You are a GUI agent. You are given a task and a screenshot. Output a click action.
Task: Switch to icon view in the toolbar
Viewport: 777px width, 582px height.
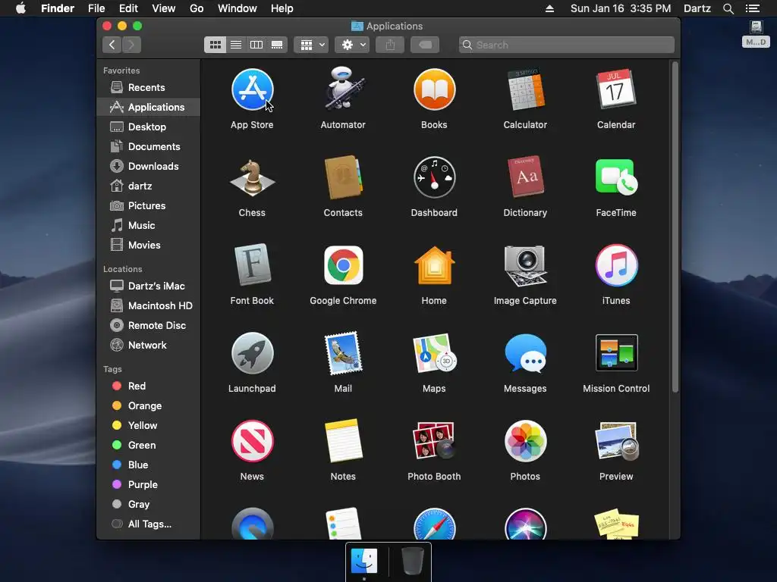click(x=215, y=45)
